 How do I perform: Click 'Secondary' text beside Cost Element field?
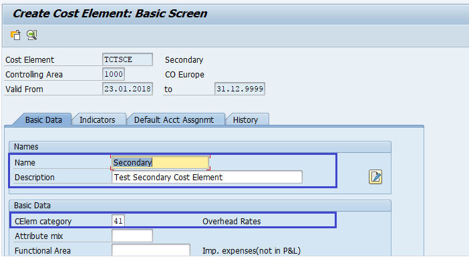[x=184, y=60]
